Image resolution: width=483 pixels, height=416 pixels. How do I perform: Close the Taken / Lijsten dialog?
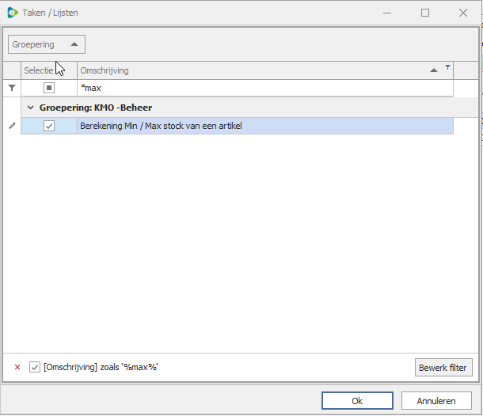(463, 13)
